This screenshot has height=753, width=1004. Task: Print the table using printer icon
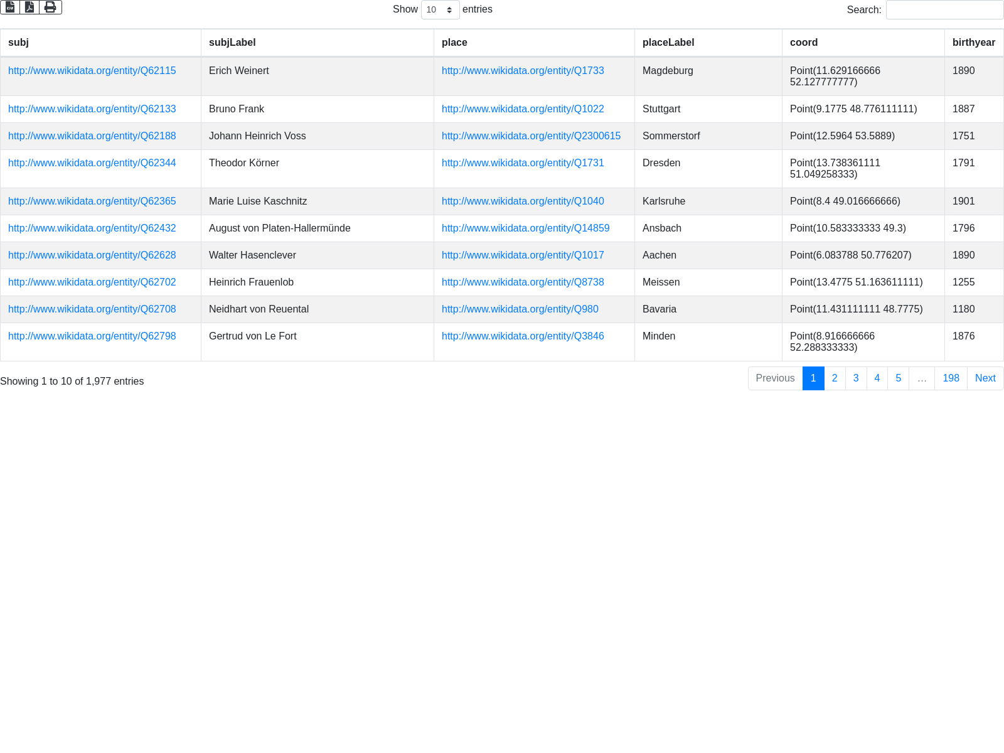50,7
